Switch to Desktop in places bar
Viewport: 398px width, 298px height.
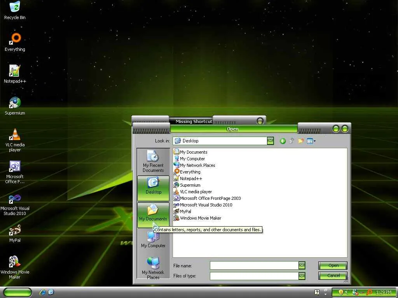point(153,188)
